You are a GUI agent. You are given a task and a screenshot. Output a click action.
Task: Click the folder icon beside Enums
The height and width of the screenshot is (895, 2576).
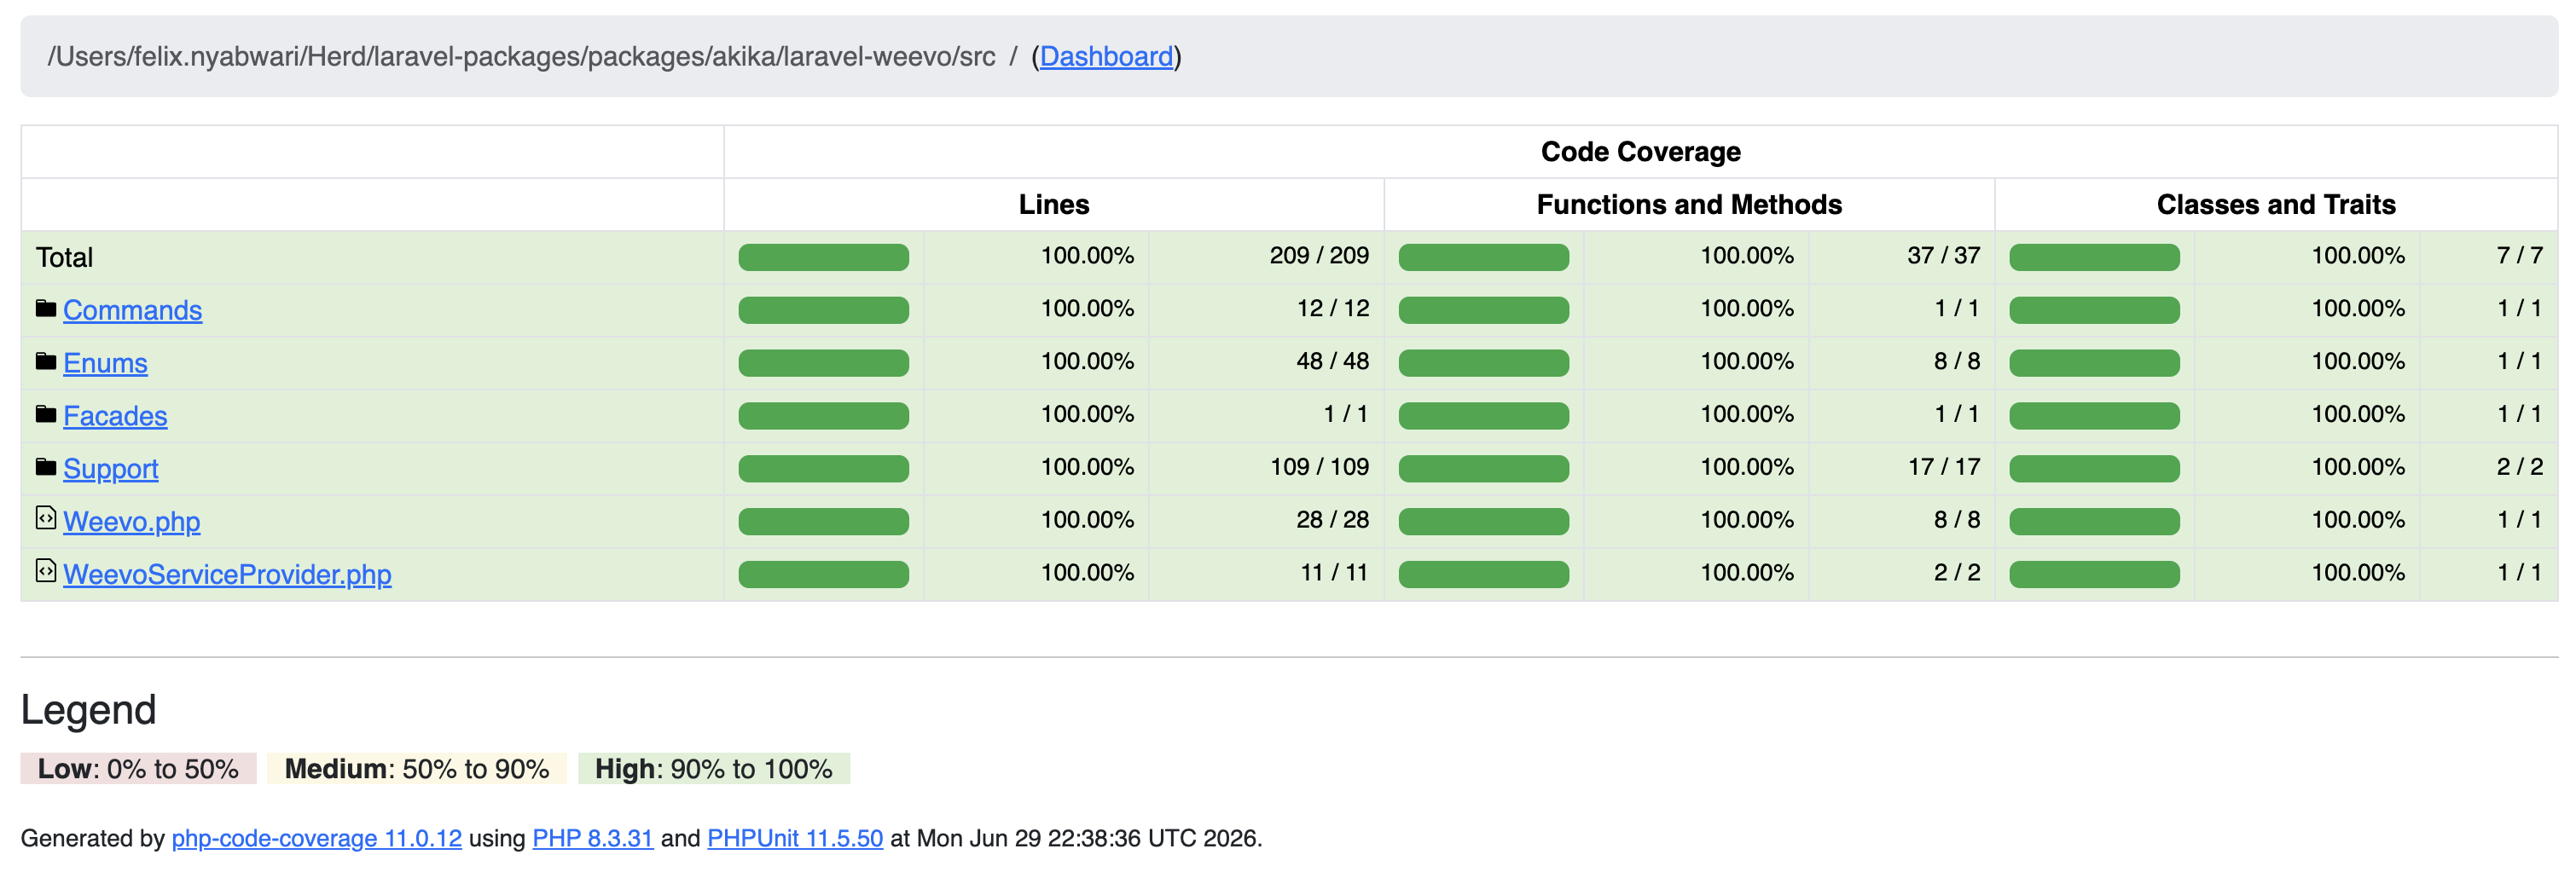click(46, 361)
